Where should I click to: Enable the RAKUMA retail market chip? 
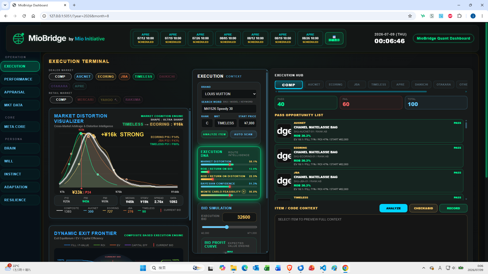[133, 100]
